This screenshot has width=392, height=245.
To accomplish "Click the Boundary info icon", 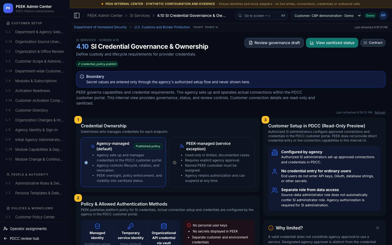I will click(x=82, y=76).
